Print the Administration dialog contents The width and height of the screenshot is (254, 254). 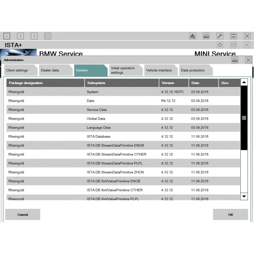tap(235, 60)
